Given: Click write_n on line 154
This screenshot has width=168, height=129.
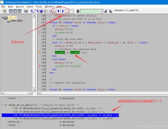Looking at the screenshot, I should pos(60,46).
